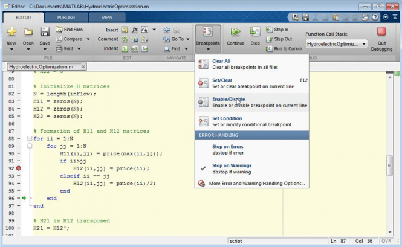Click the Uncomment icon in Comment row
The image size is (402, 247).
pos(135,39)
